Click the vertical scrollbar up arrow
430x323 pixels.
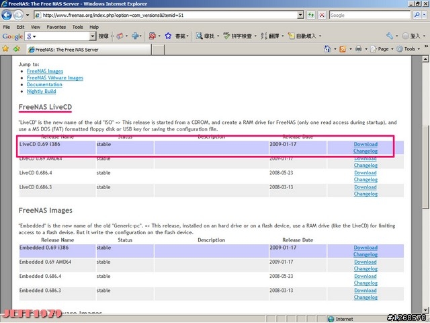(x=425, y=59)
